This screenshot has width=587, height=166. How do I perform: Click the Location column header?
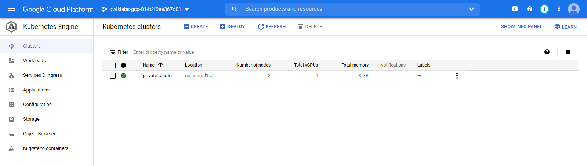point(193,65)
